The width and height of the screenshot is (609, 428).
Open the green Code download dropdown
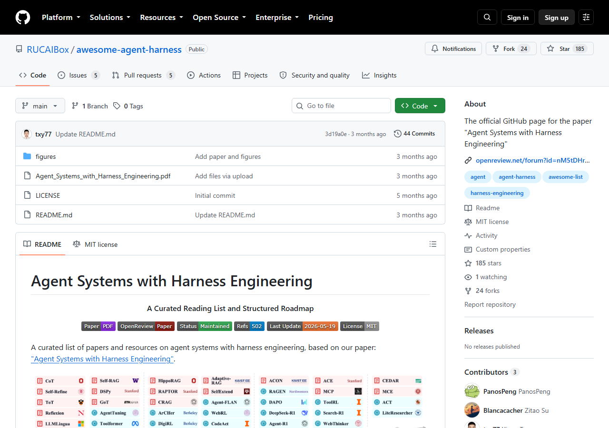pos(420,106)
